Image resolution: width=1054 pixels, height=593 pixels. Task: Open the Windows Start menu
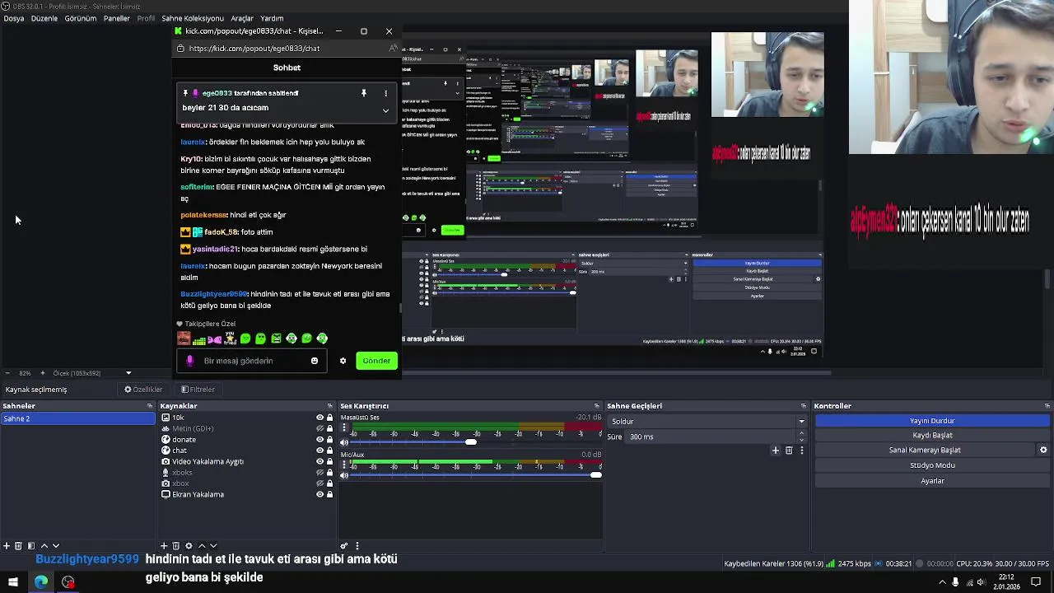(13, 582)
